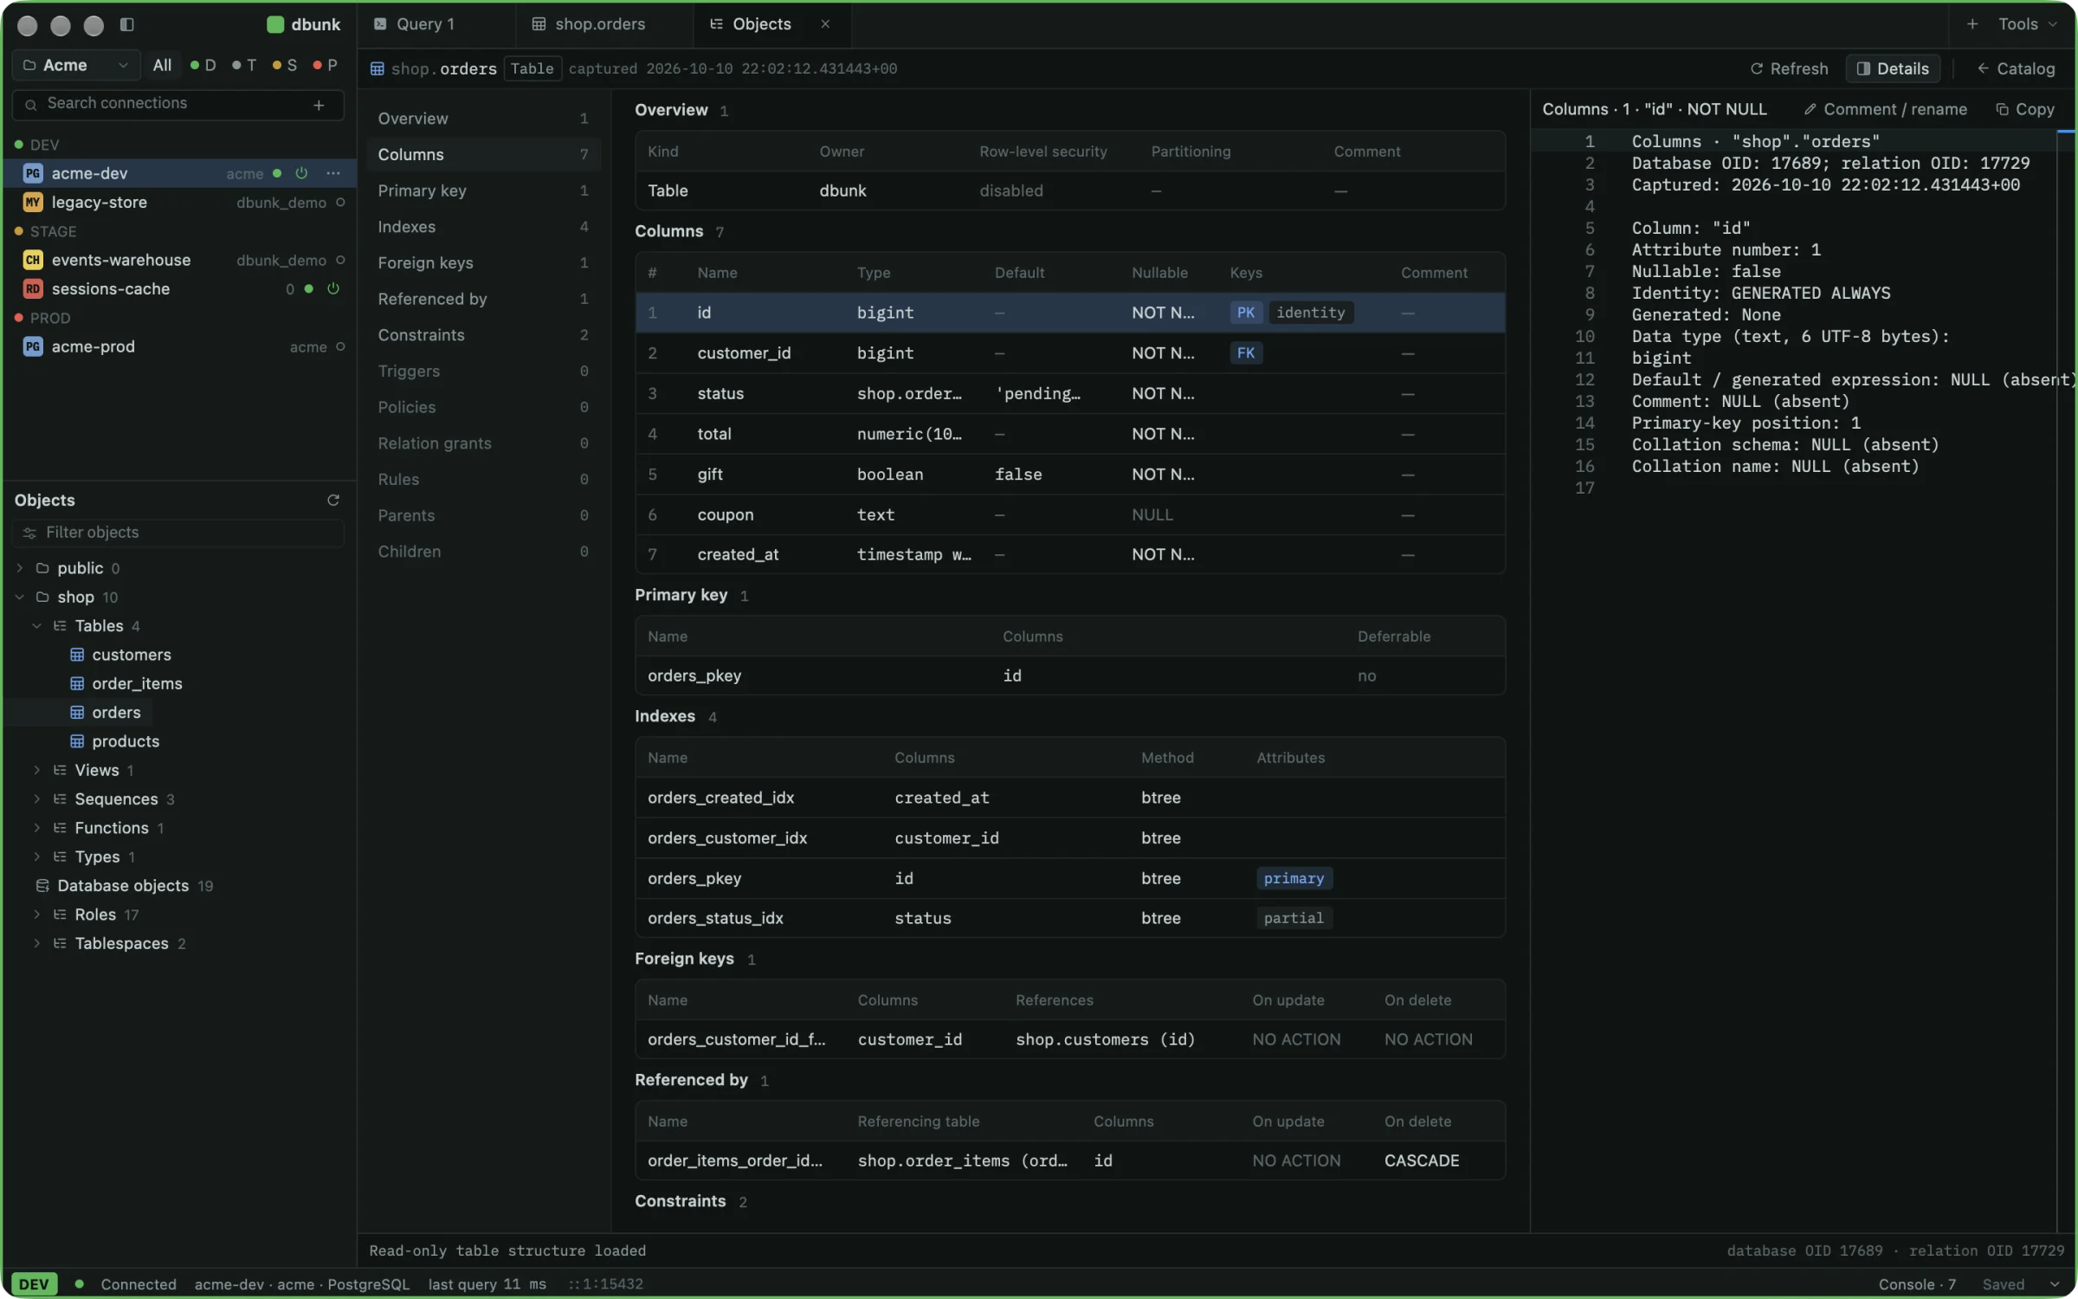Copy the column details text
Viewport: 2078px width, 1299px height.
click(2024, 109)
